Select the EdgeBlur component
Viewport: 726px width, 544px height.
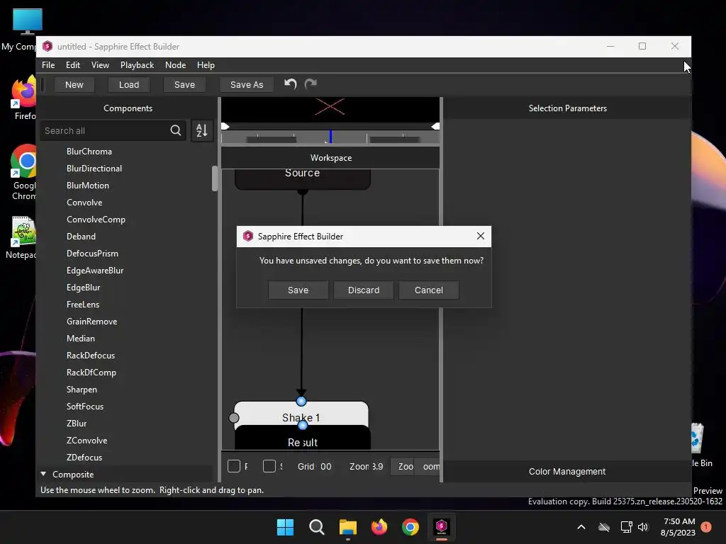(84, 288)
